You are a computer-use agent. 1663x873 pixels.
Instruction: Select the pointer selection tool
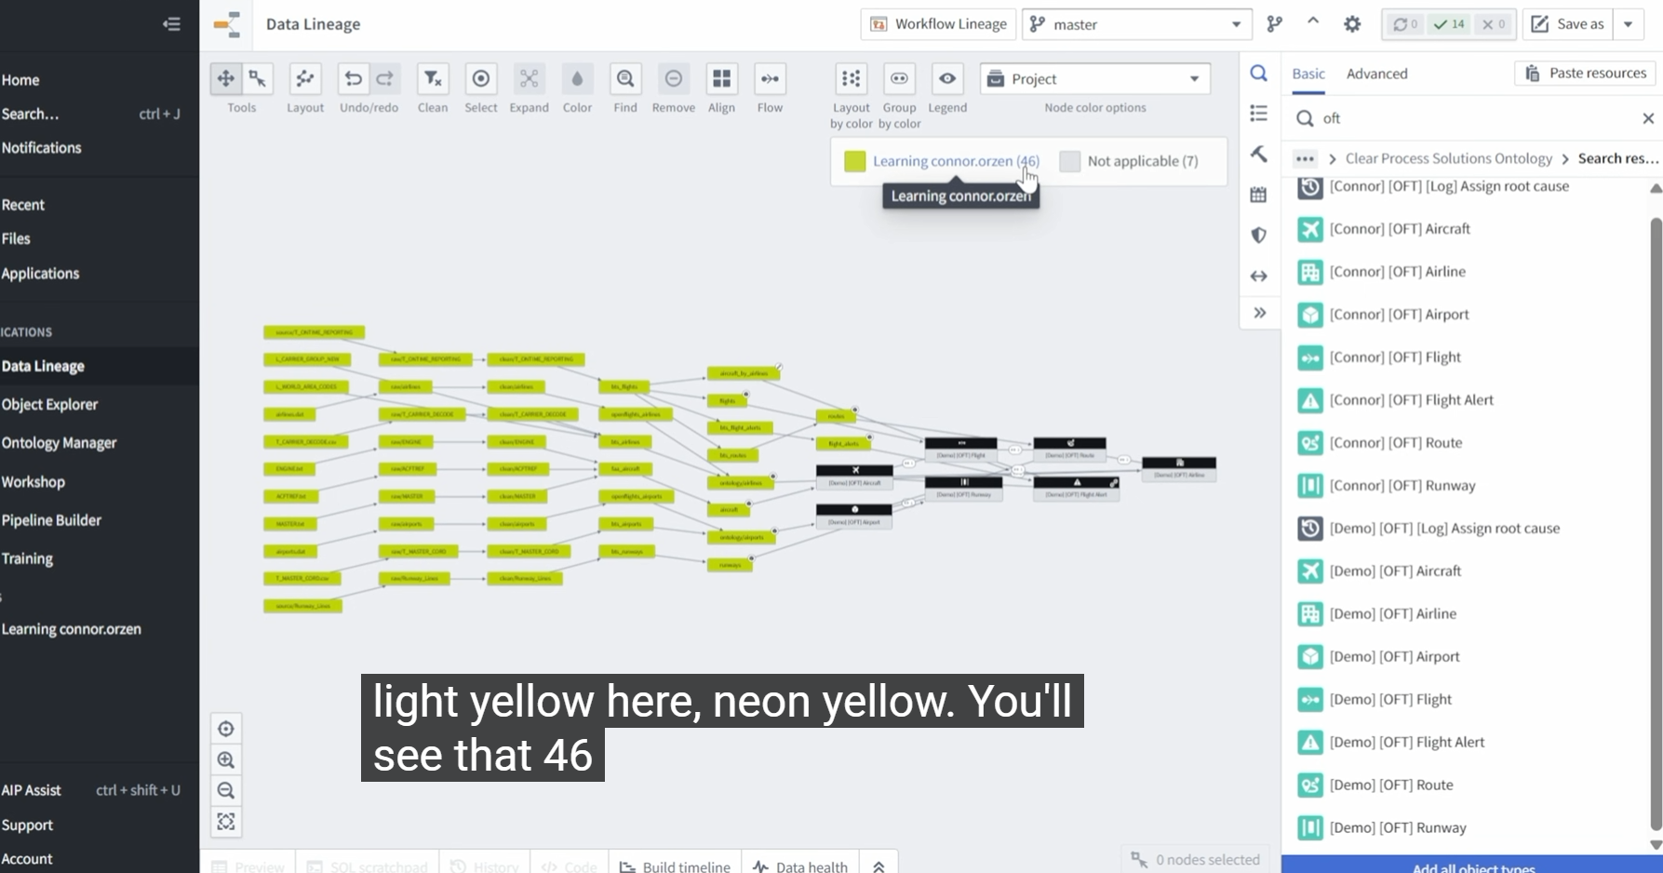[258, 79]
